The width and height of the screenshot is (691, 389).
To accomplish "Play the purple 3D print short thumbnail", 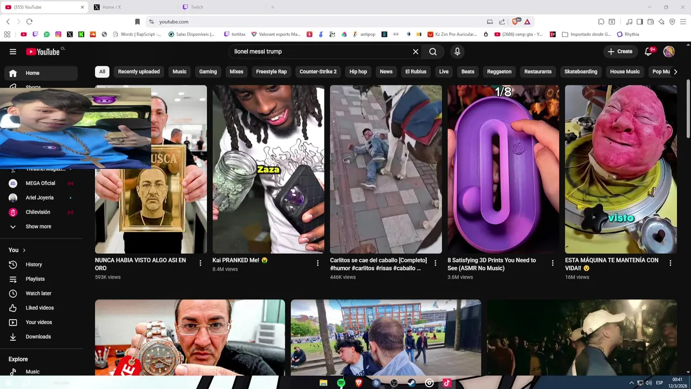I will [503, 169].
